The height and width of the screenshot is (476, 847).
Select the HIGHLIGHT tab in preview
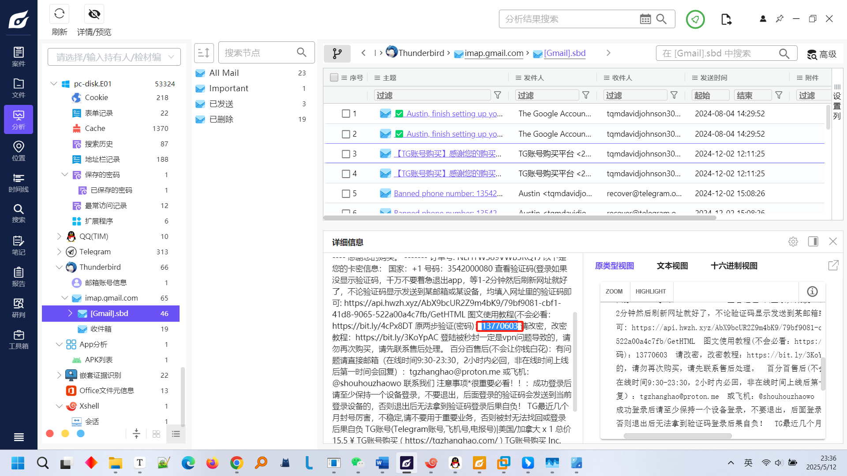(x=651, y=291)
